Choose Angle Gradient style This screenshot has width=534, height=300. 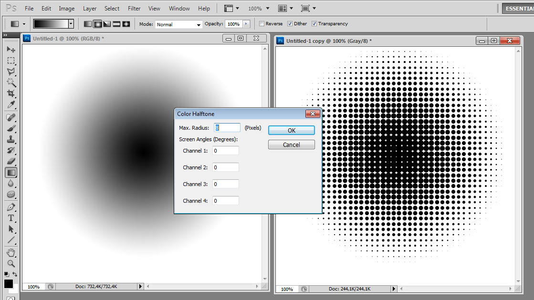click(107, 24)
